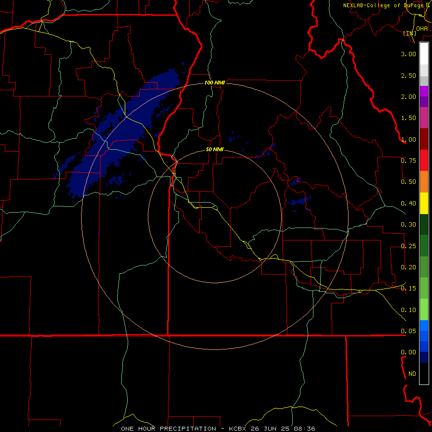Click the 0.05 legend value

point(408,331)
